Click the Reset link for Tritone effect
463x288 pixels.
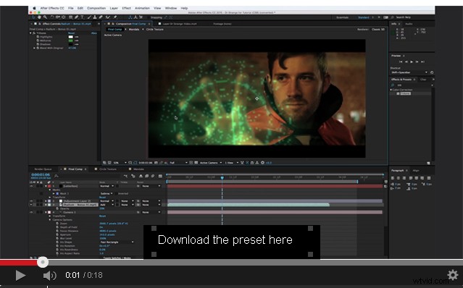point(71,33)
